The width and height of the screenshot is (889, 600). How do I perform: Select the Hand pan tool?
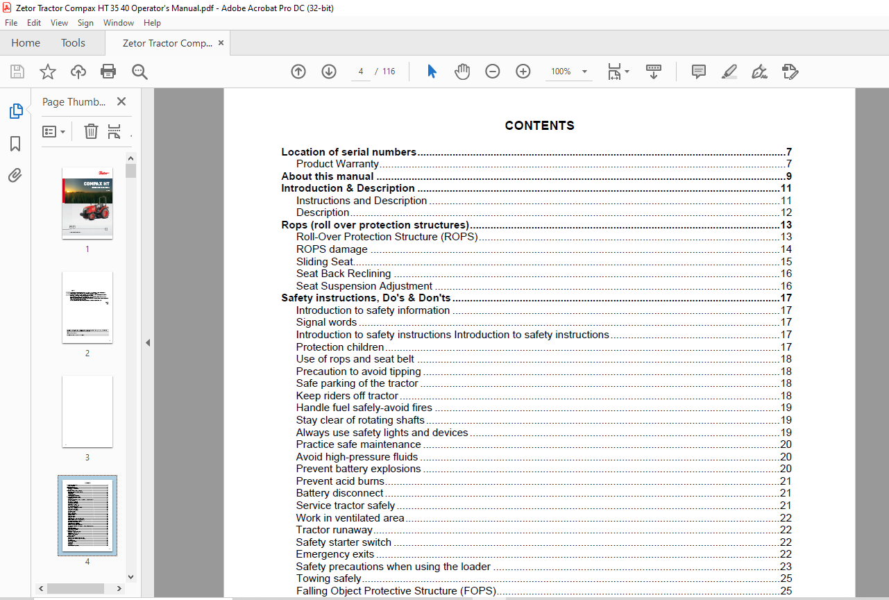[x=462, y=72]
